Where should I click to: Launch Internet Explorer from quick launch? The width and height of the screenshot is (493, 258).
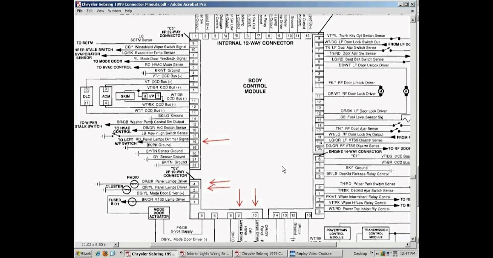coord(97,253)
